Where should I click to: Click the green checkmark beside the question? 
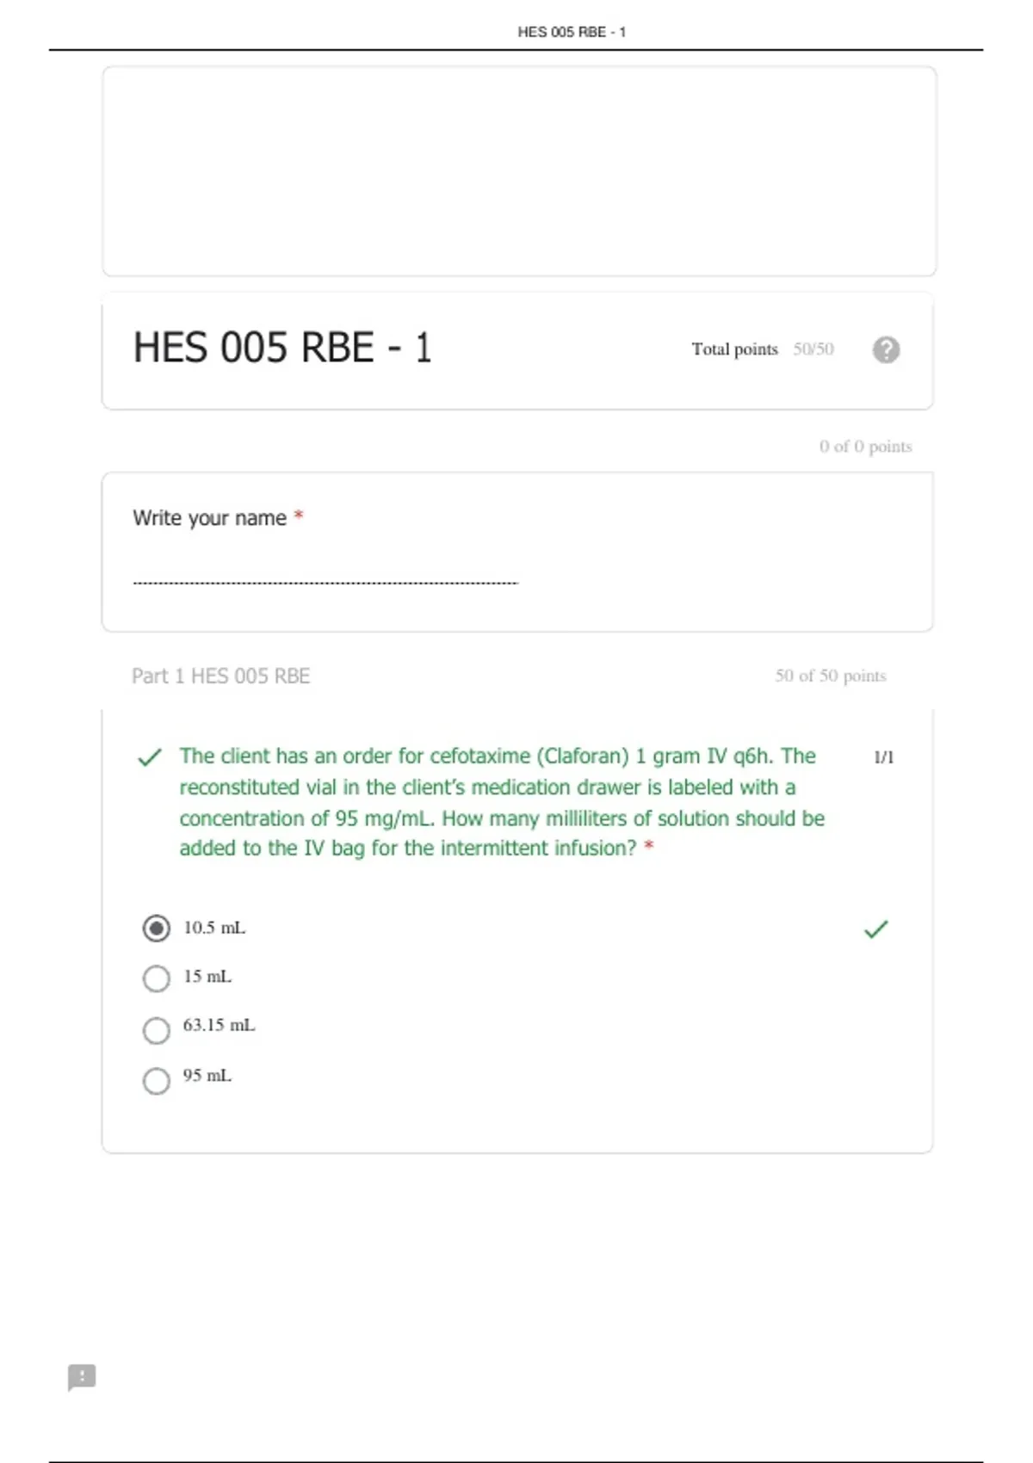(150, 757)
